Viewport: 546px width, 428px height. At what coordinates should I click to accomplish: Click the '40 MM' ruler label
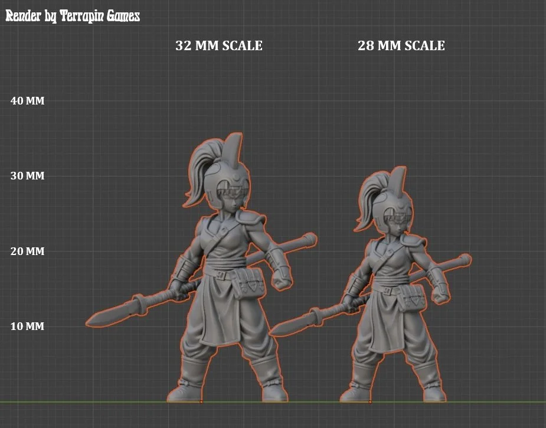(28, 101)
